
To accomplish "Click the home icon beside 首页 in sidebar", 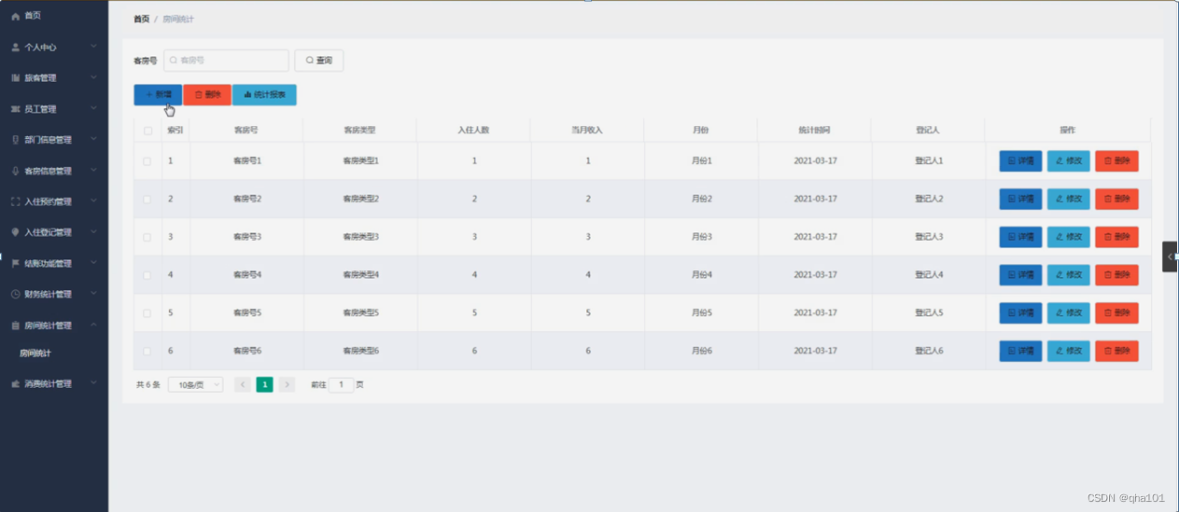I will (x=15, y=16).
